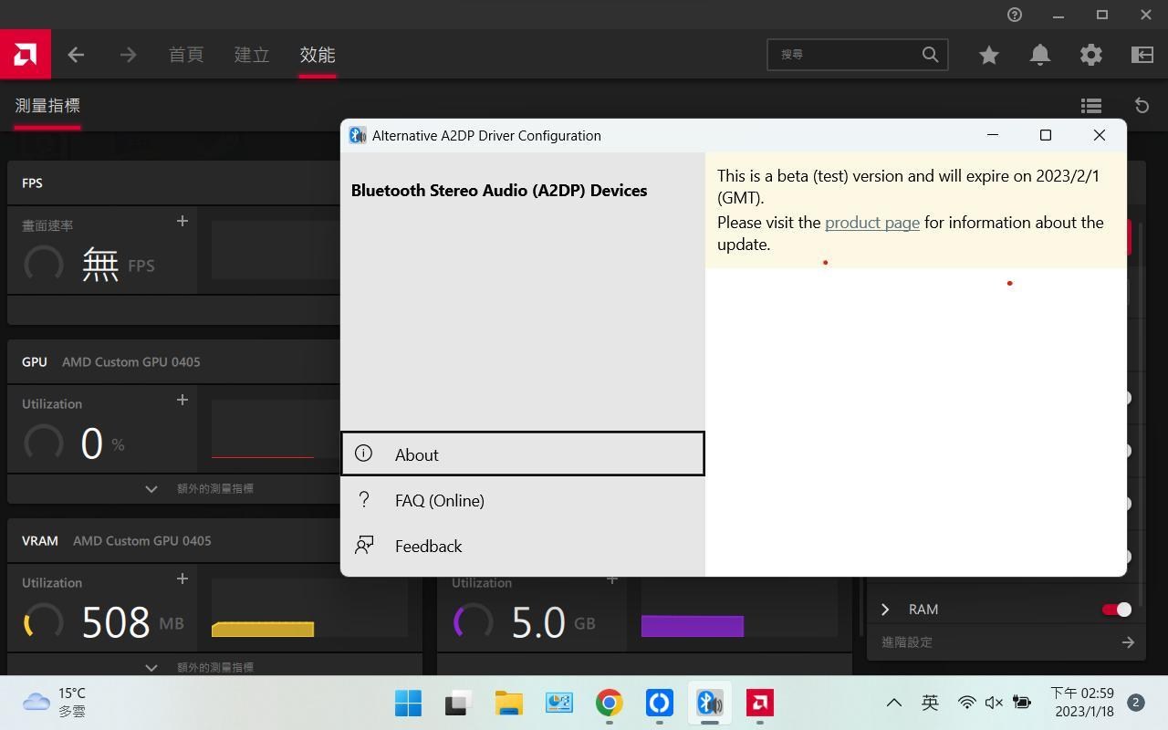The image size is (1168, 730).
Task: Open the 建立 tab
Action: [252, 55]
